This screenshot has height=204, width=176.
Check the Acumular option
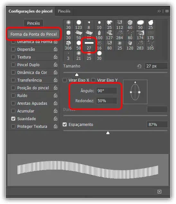[13, 111]
